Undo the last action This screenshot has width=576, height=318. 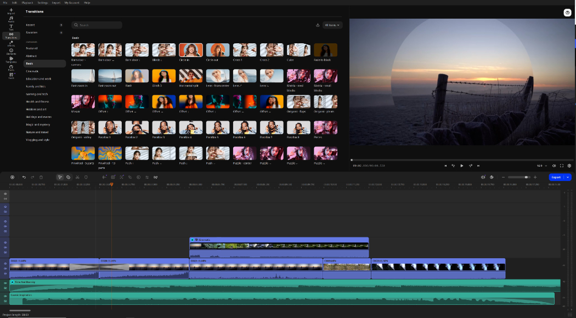(x=24, y=177)
